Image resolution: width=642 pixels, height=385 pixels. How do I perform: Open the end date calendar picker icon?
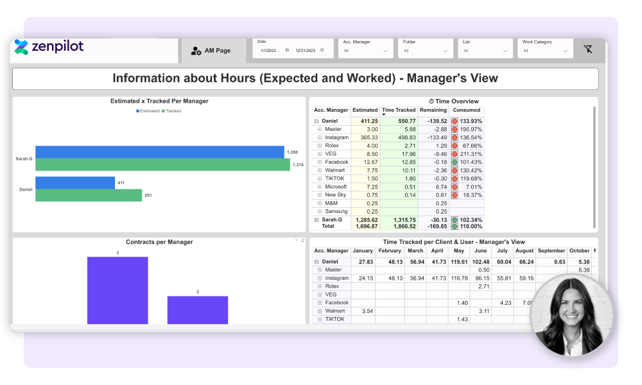tap(322, 50)
